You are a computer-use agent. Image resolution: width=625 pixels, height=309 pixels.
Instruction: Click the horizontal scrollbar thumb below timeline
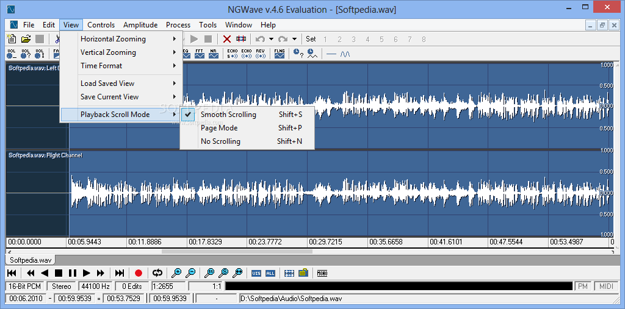coord(237,252)
